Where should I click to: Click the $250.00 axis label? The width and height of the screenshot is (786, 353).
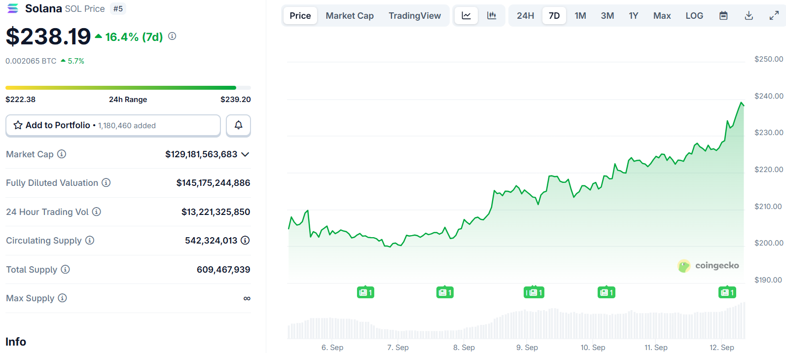click(x=769, y=59)
